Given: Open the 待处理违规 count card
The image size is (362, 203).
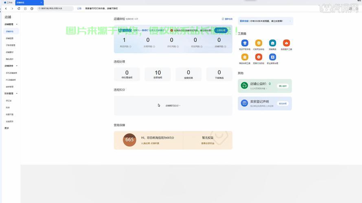Looking at the screenshot, I should point(127,74).
